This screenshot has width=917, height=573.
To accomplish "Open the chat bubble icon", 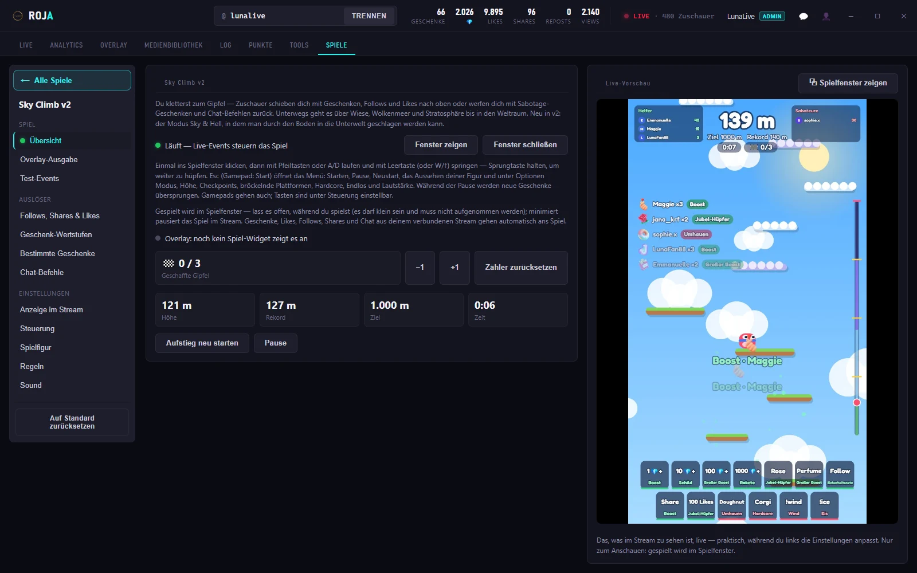I will (804, 16).
